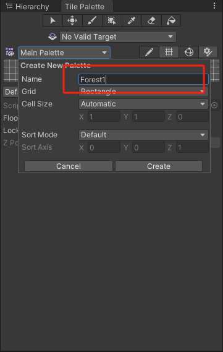Toggle gizmo display button

(x=188, y=53)
